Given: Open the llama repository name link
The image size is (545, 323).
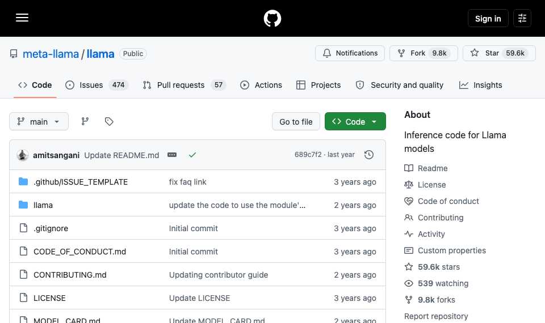Looking at the screenshot, I should click(x=100, y=54).
